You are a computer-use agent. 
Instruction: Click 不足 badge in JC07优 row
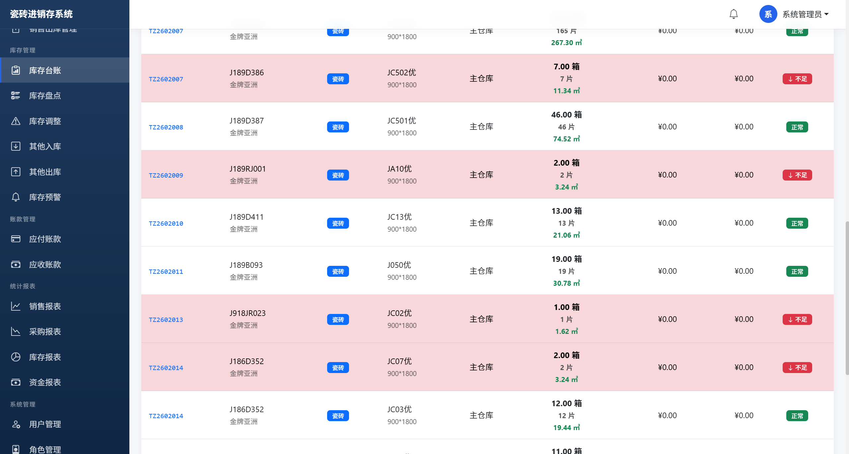(x=797, y=368)
